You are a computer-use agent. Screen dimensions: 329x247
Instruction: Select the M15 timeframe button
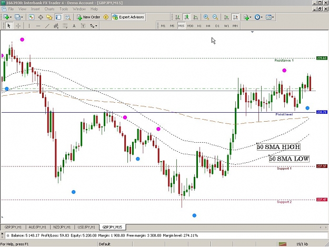point(181,26)
